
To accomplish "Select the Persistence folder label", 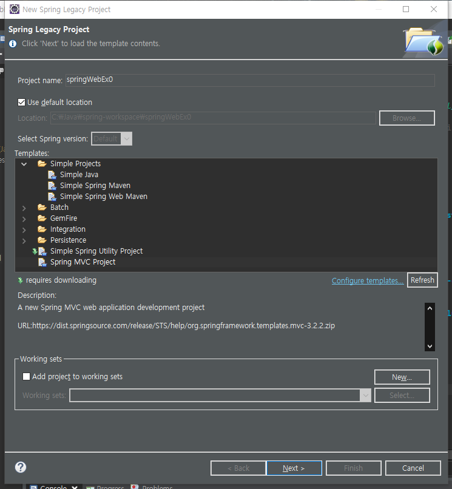I will [x=68, y=240].
